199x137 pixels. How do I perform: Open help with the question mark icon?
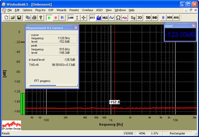pos(41,18)
